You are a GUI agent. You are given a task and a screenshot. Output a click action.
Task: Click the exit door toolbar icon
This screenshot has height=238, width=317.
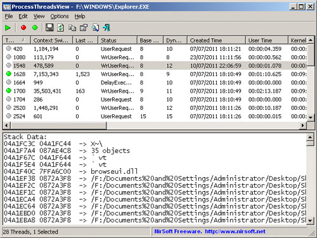(x=107, y=28)
